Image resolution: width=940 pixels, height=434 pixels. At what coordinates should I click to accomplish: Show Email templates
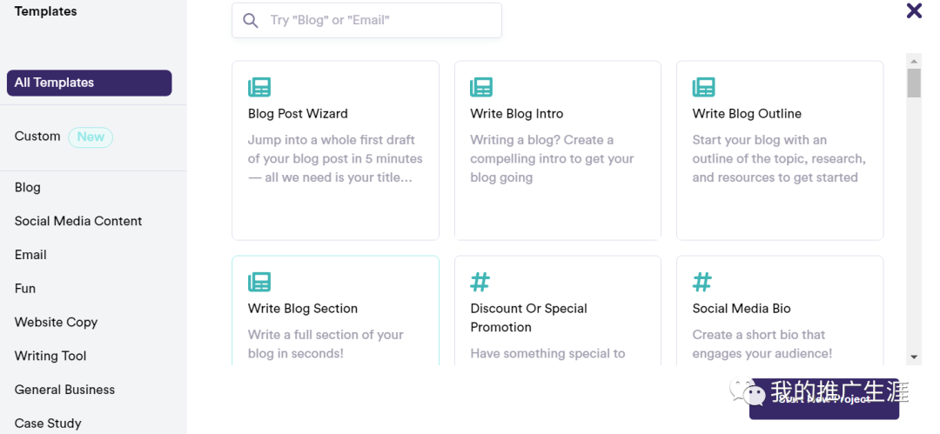pos(30,255)
